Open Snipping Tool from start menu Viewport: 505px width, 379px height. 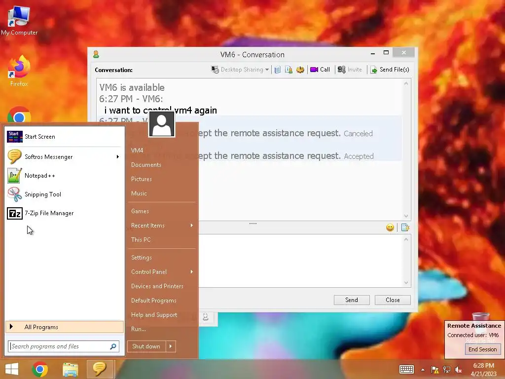point(65,194)
